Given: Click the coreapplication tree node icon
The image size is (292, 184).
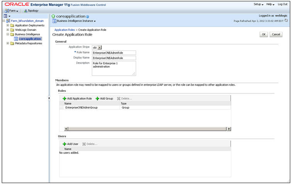Looking at the screenshot, I should tap(16, 39).
